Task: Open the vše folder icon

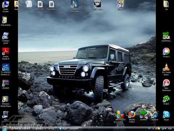Action: [x=166, y=5]
